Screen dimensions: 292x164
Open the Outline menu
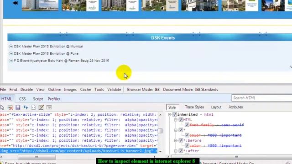click(x=54, y=89)
